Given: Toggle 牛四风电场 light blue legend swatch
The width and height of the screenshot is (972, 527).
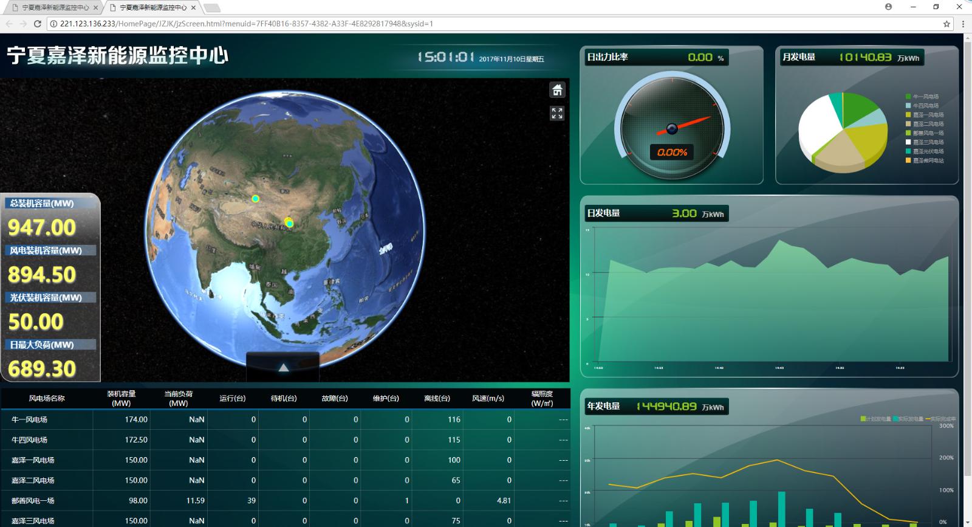Looking at the screenshot, I should pyautogui.click(x=908, y=106).
